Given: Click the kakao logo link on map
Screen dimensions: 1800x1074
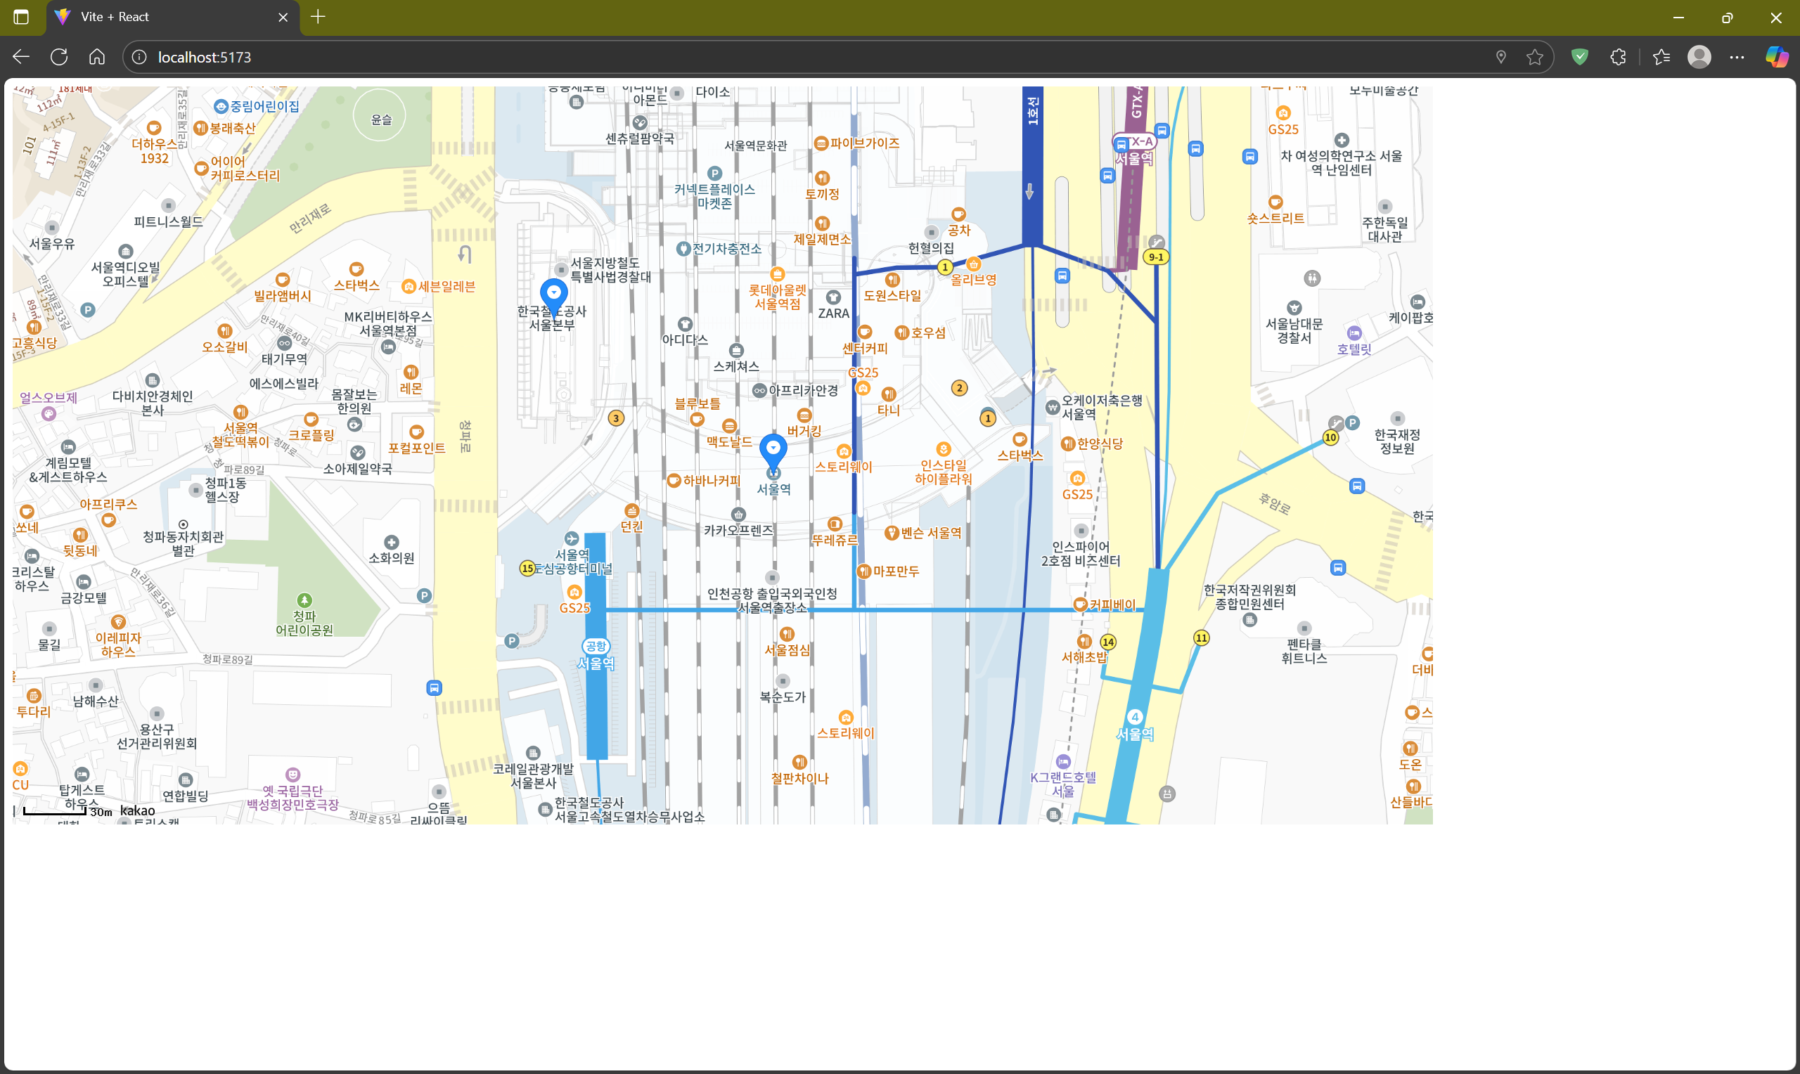Looking at the screenshot, I should tap(138, 810).
